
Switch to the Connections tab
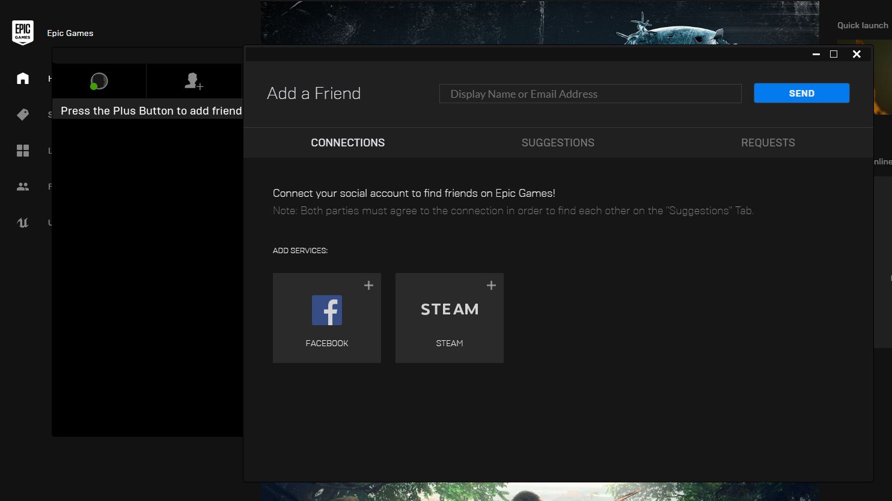click(x=348, y=143)
